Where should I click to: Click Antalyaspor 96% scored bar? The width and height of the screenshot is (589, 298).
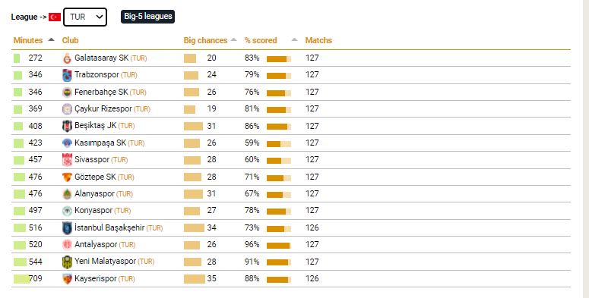[279, 246]
